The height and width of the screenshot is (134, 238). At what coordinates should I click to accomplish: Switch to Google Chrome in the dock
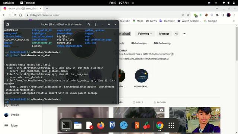(x=160, y=125)
